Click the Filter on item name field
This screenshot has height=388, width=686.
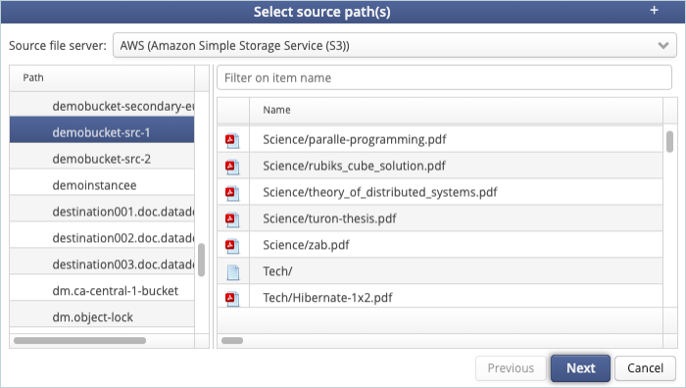[444, 77]
